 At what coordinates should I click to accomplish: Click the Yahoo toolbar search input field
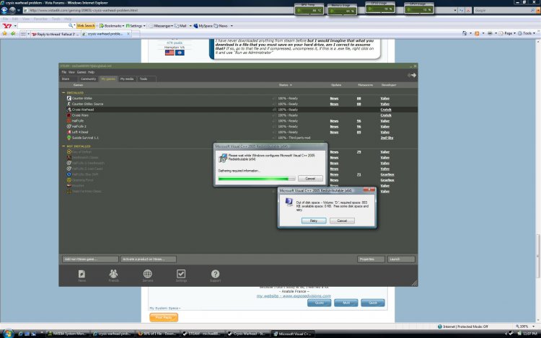(x=43, y=26)
